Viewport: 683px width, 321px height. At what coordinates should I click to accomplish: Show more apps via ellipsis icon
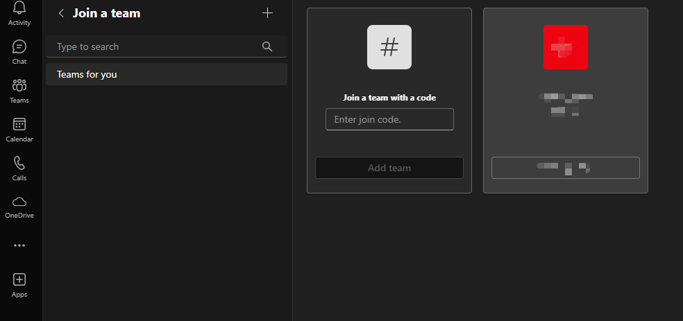(x=19, y=245)
